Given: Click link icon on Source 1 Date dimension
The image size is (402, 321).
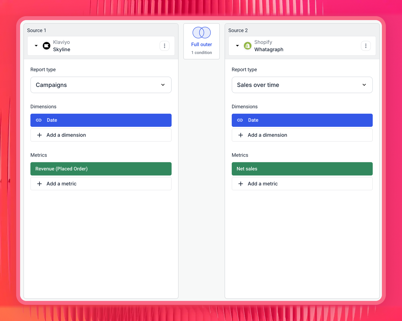Looking at the screenshot, I should click(39, 120).
